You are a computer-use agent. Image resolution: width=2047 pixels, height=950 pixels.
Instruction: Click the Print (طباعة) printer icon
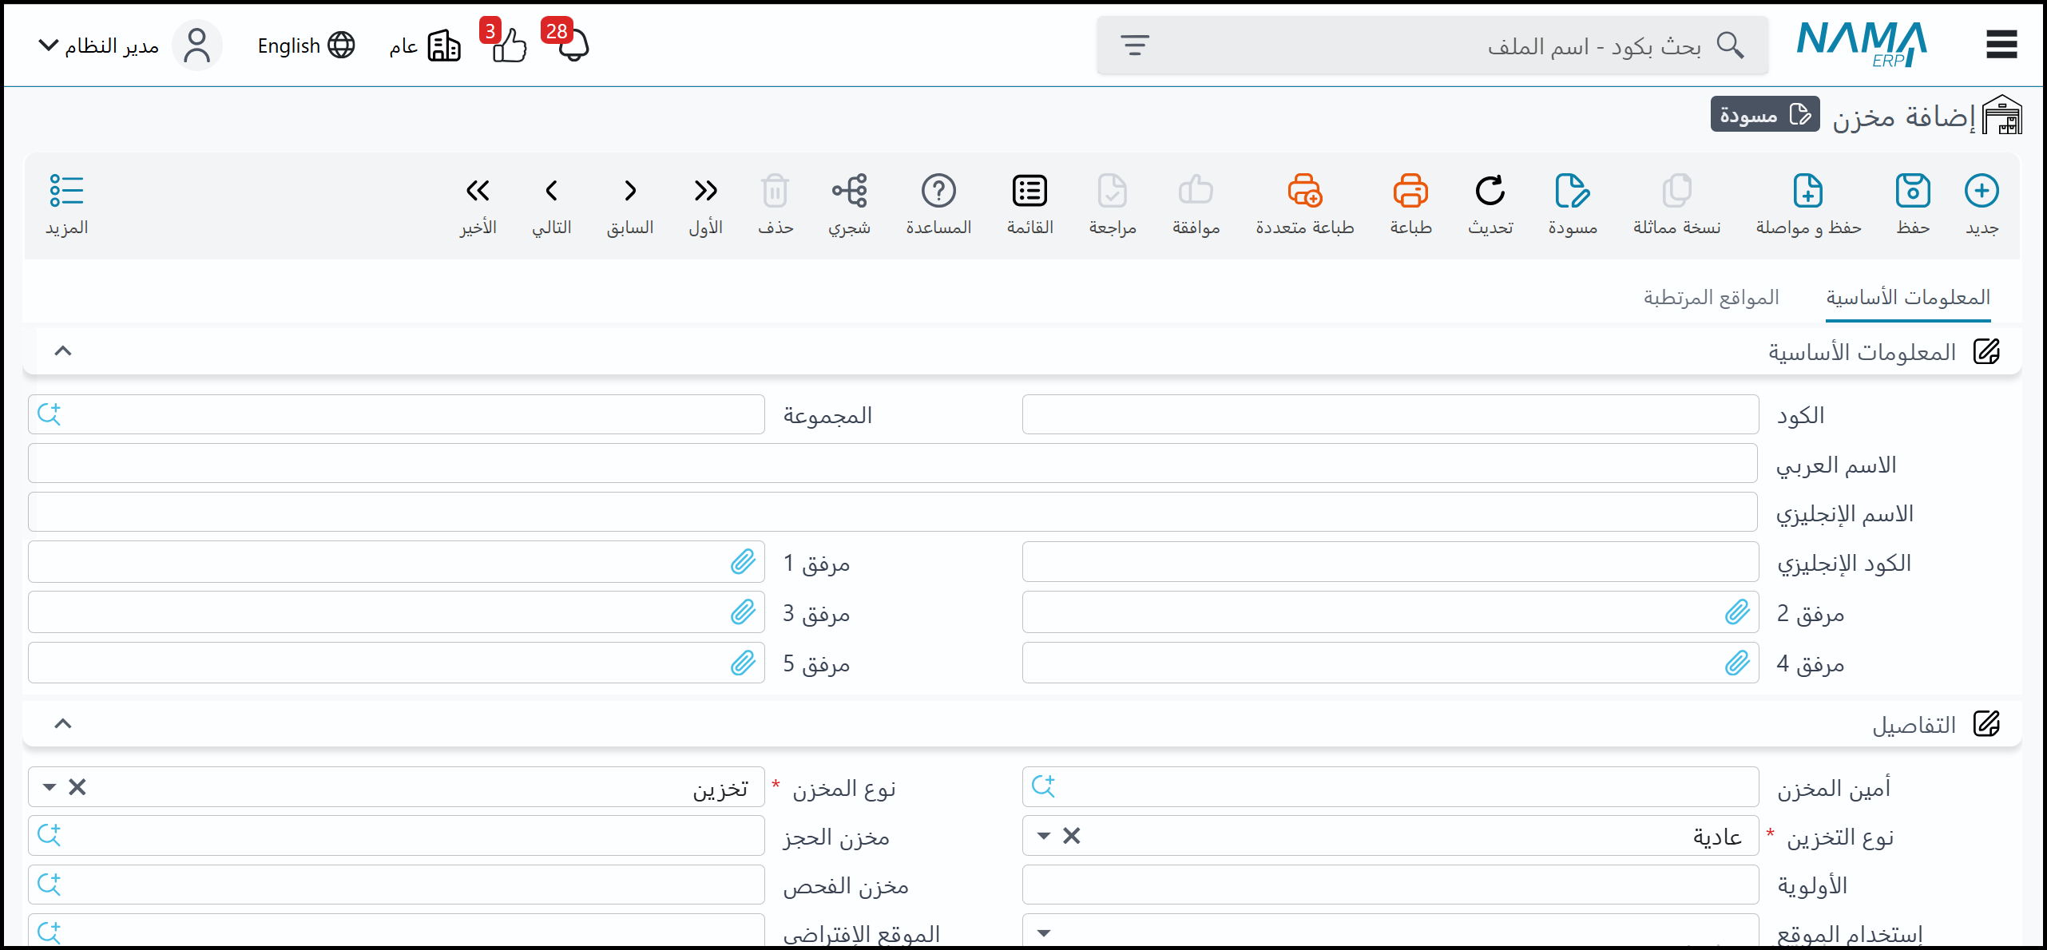[x=1410, y=192]
